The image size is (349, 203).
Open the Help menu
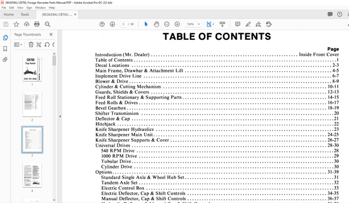point(52,7)
